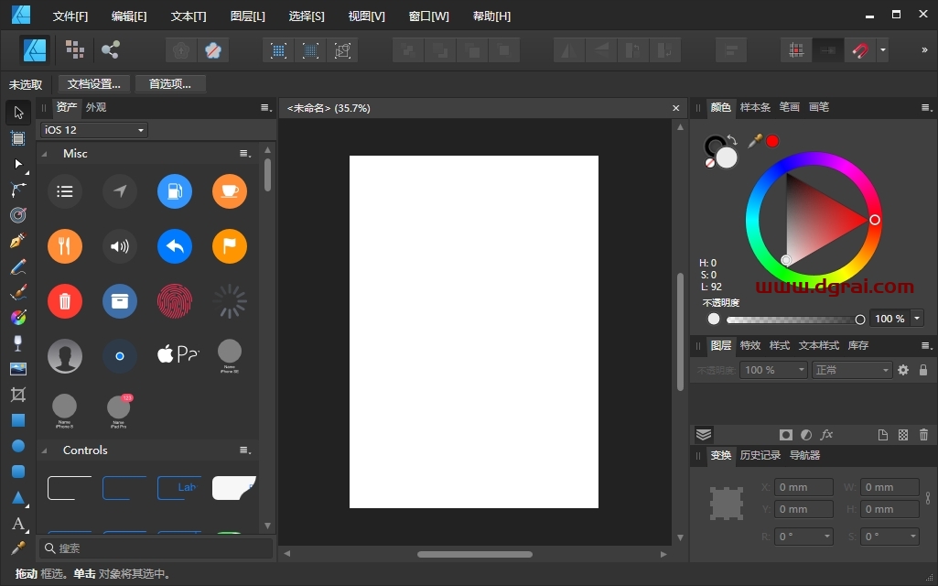Click the blue reply arrow asset
Screen dimensions: 938x586
click(x=175, y=246)
